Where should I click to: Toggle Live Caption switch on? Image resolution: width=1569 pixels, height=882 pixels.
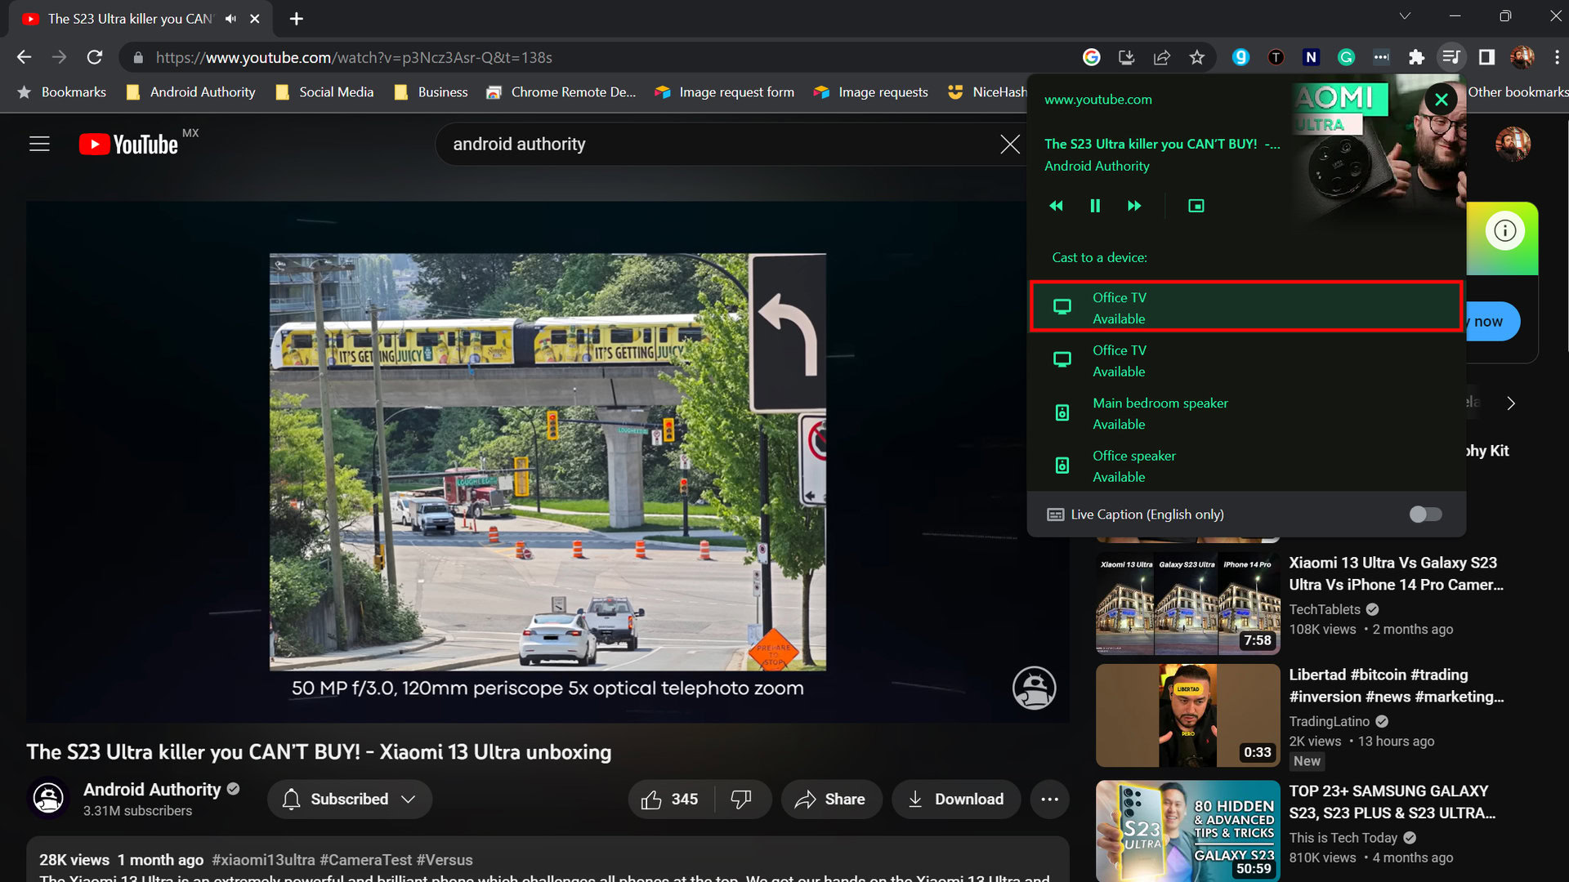[x=1425, y=514]
